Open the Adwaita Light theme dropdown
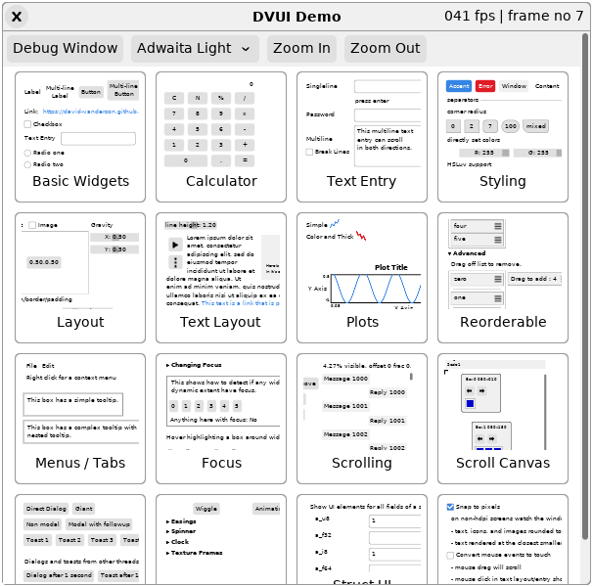The height and width of the screenshot is (587, 593). (x=195, y=48)
